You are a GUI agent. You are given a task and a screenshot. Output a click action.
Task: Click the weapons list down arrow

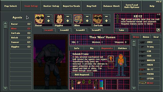click(x=134, y=88)
